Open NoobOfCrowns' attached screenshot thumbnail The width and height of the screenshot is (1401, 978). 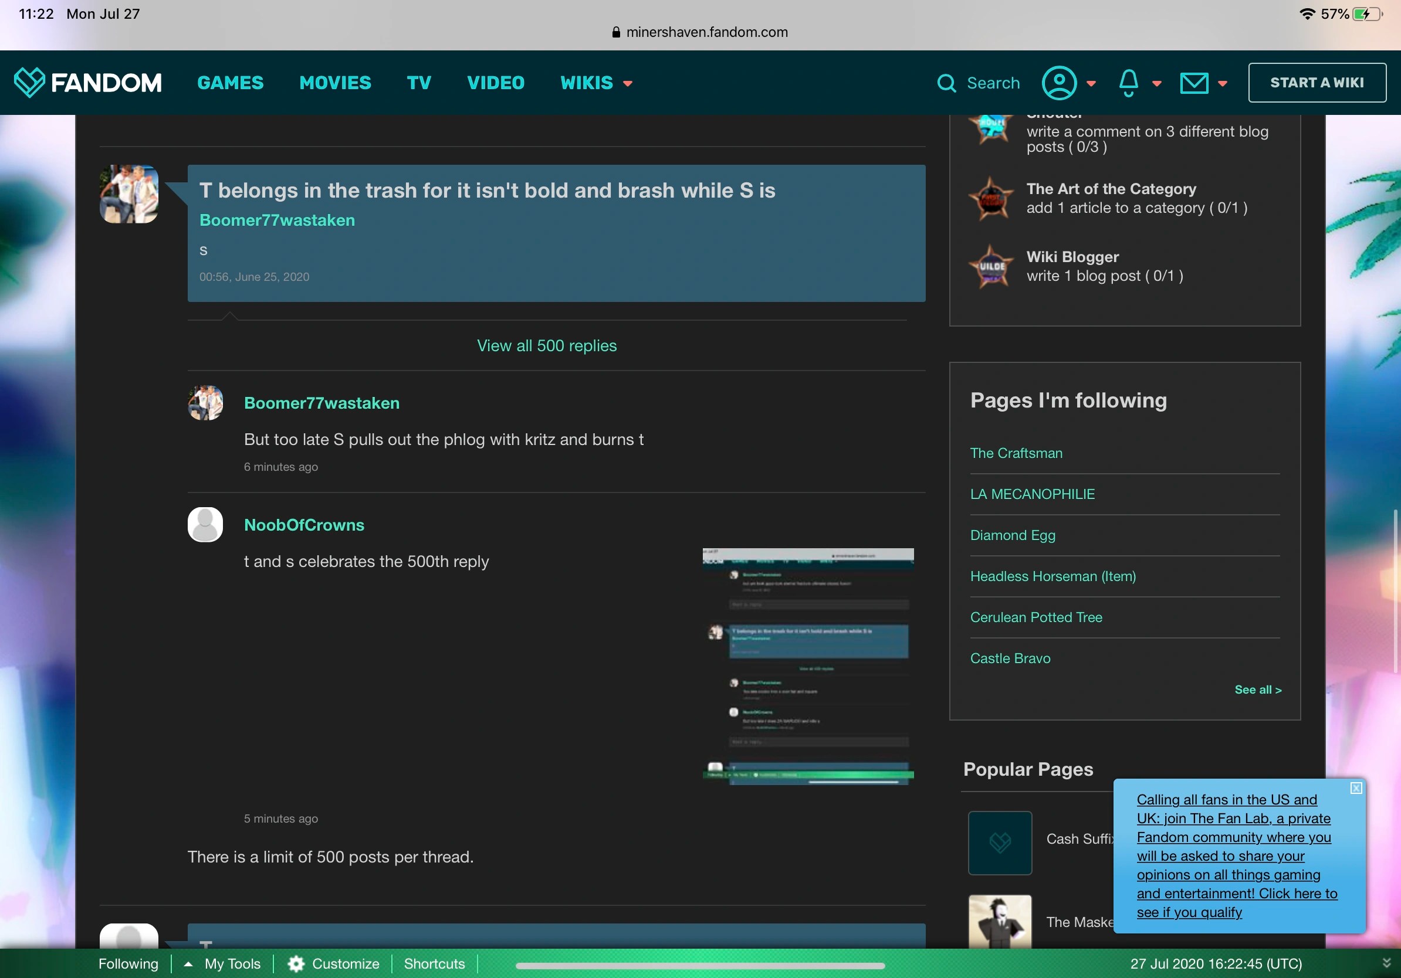[x=807, y=666]
